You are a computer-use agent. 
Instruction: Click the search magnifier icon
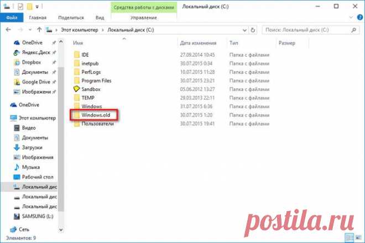point(354,30)
